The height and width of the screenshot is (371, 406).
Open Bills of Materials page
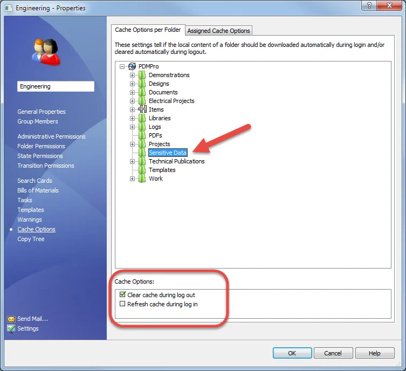(x=38, y=190)
